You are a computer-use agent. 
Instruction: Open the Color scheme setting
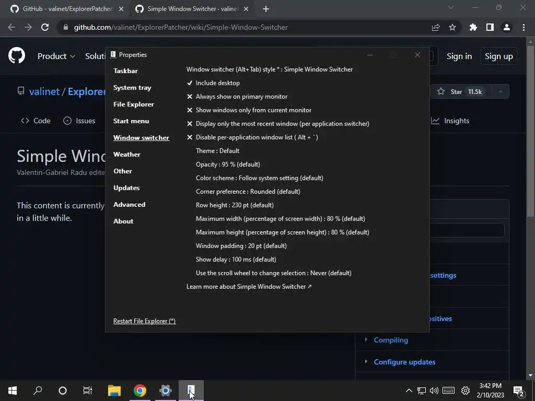pyautogui.click(x=259, y=178)
